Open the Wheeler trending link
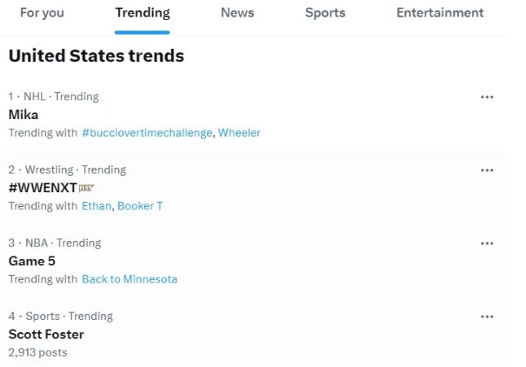526x367 pixels. point(239,133)
